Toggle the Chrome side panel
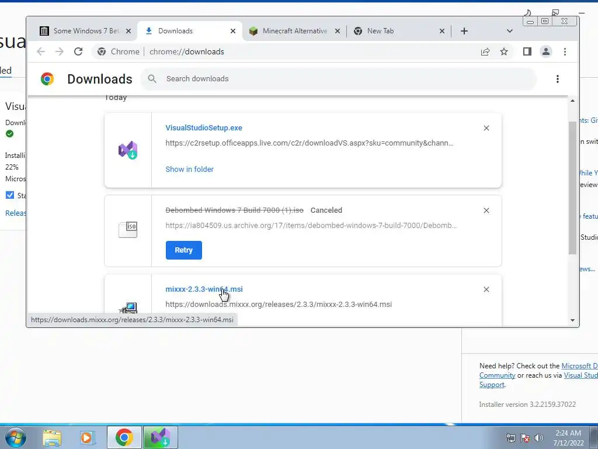 click(527, 51)
